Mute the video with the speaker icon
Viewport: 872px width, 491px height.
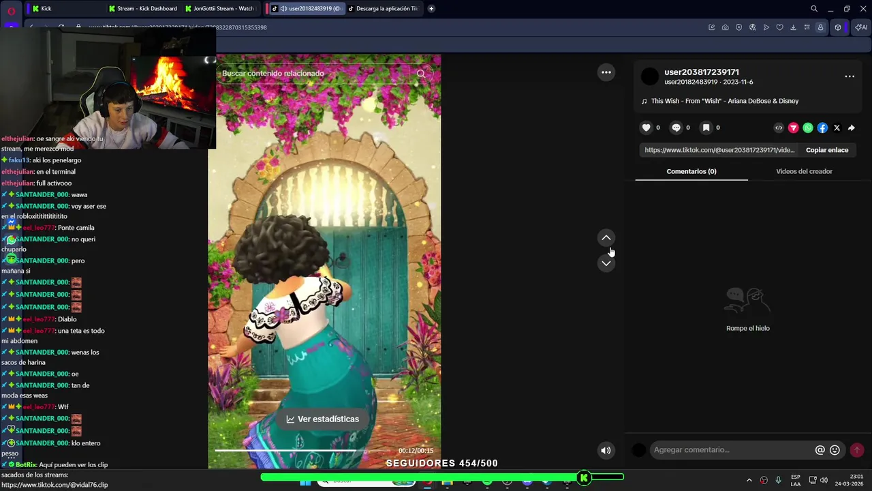606,450
